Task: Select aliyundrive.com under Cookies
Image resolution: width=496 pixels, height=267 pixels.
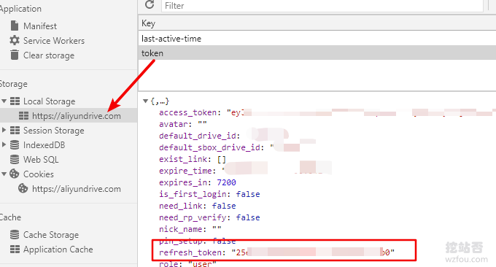Action: click(x=77, y=189)
